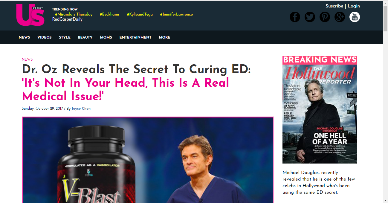Click the Suscribe link
The height and width of the screenshot is (203, 388).
334,6
